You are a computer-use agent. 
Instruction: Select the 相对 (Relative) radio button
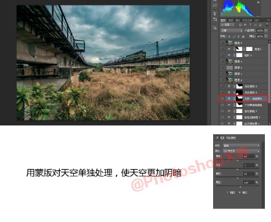(227, 192)
